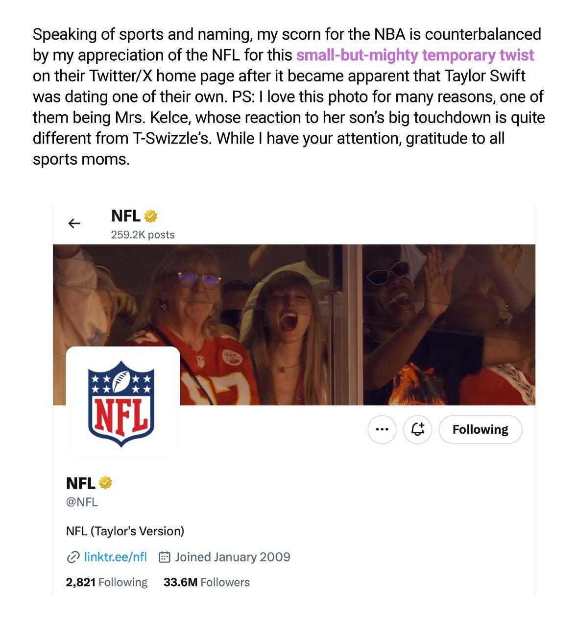
Task: Click the notification bell icon for NFL posts
Action: pyautogui.click(x=417, y=429)
